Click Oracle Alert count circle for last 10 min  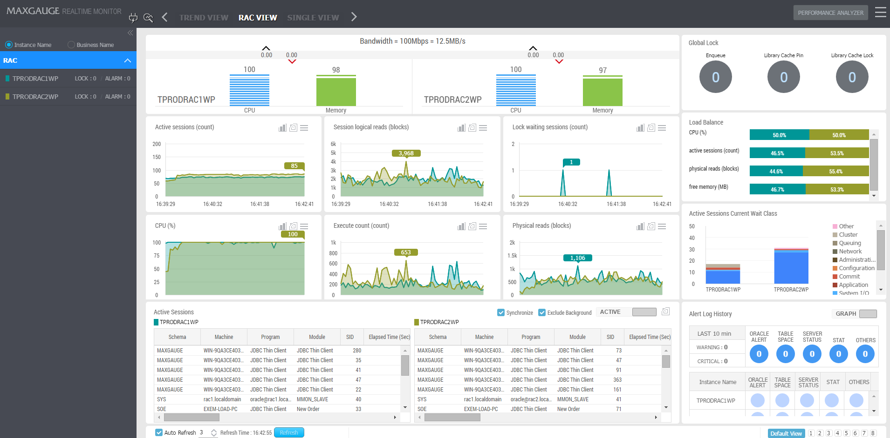tap(759, 354)
